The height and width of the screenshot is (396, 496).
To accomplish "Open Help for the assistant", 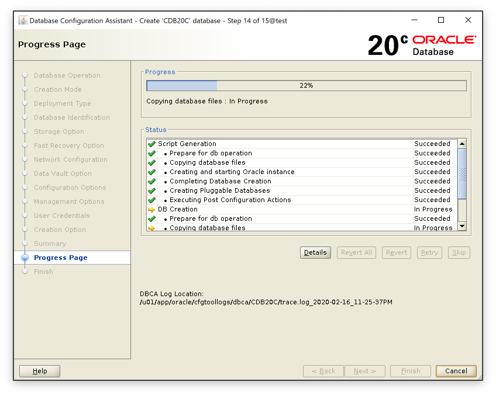I will [40, 371].
